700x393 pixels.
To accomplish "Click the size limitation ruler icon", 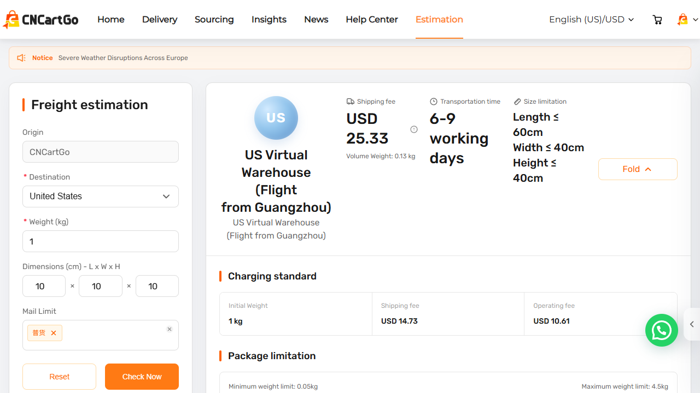I will [517, 102].
